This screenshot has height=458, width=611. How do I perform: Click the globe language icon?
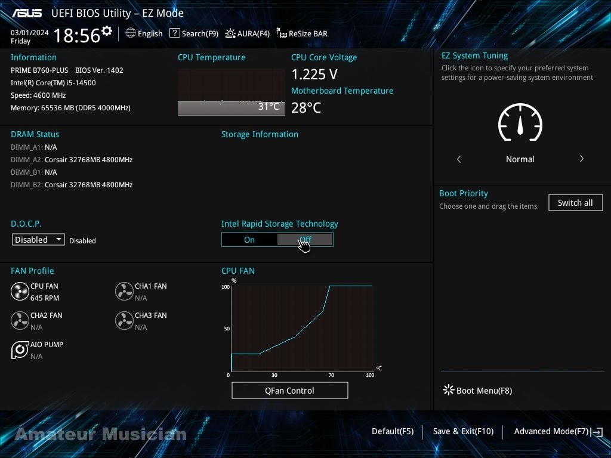[x=131, y=33]
